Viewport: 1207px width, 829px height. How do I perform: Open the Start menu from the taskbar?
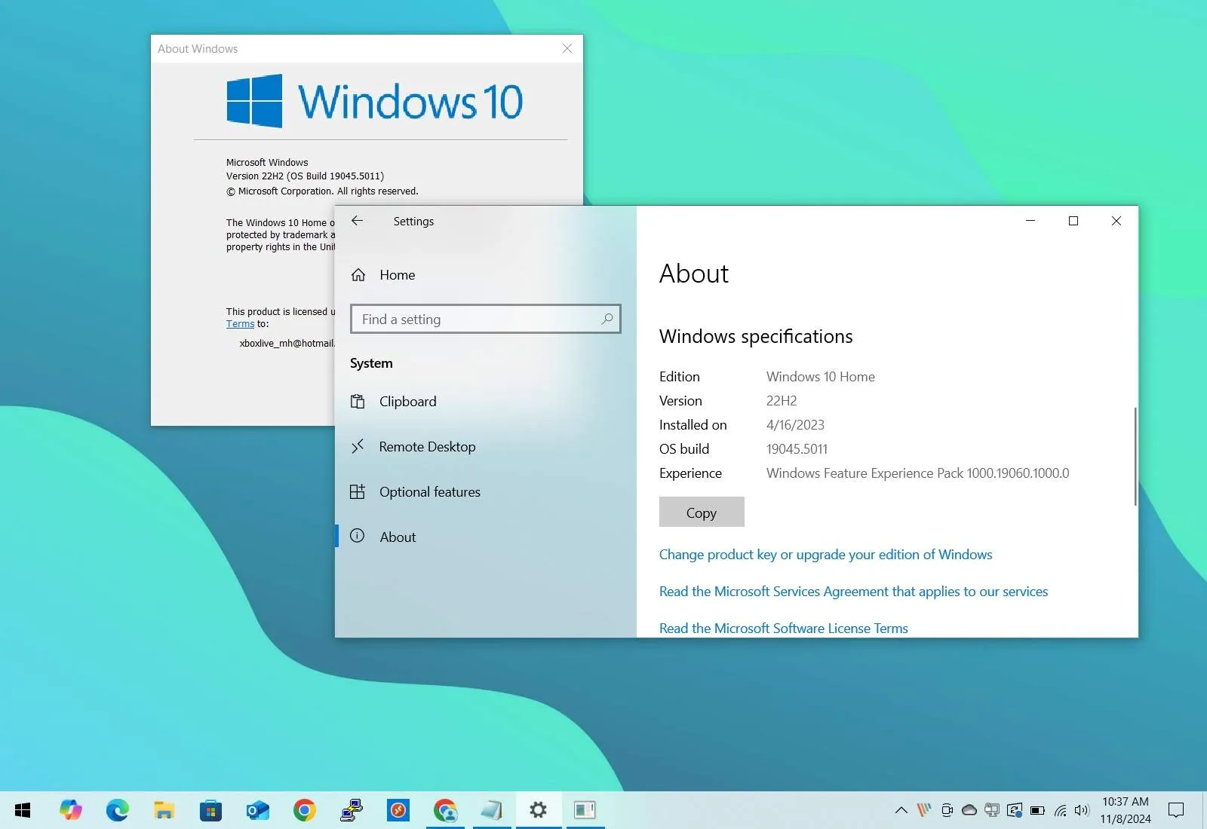pos(21,810)
